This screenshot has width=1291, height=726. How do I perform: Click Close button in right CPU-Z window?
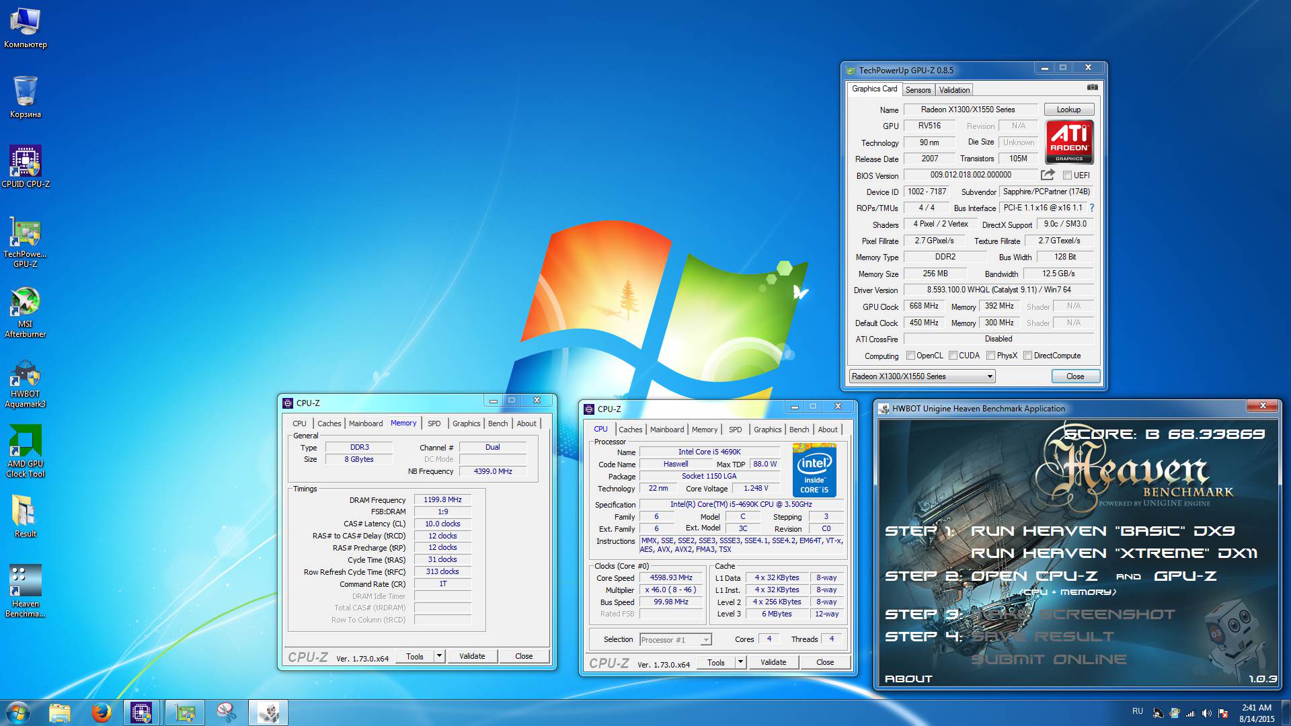click(825, 662)
